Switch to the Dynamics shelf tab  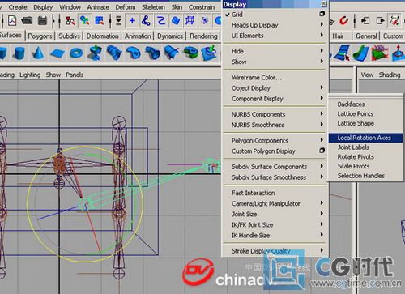(x=170, y=36)
